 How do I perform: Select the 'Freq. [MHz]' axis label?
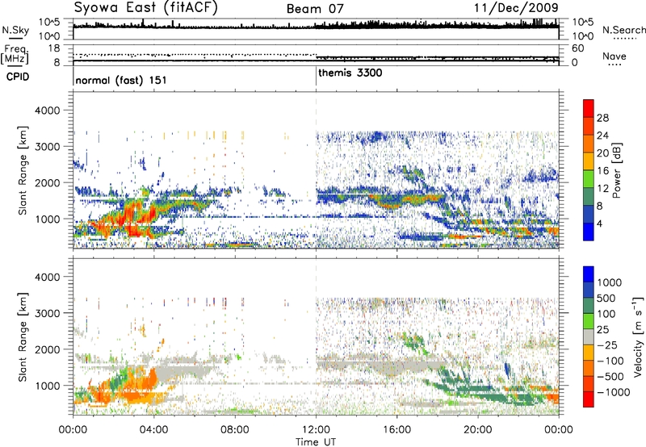tap(15, 54)
